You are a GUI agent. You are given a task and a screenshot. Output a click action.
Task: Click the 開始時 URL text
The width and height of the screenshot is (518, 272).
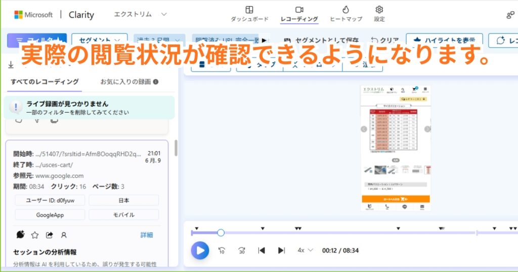88,154
